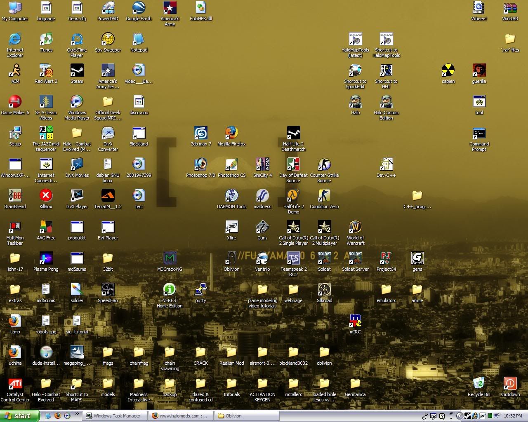
Task: Launch the DAEMON Tools shortcut
Action: pyautogui.click(x=231, y=199)
